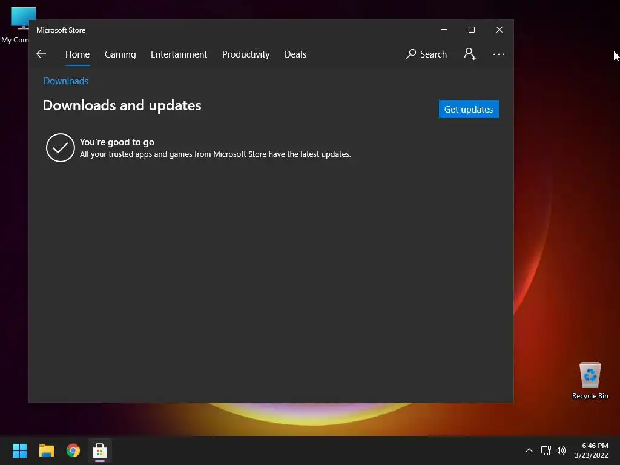Screen dimensions: 620x465
Task: Click the Microsoft Store taskbar icon
Action: pyautogui.click(x=100, y=450)
